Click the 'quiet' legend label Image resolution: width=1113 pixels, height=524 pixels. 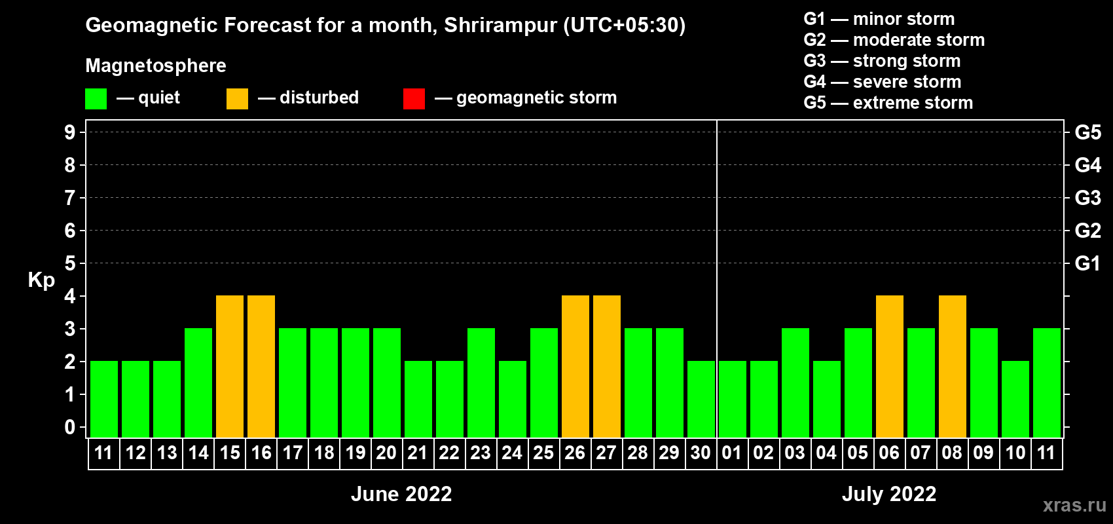click(x=159, y=98)
